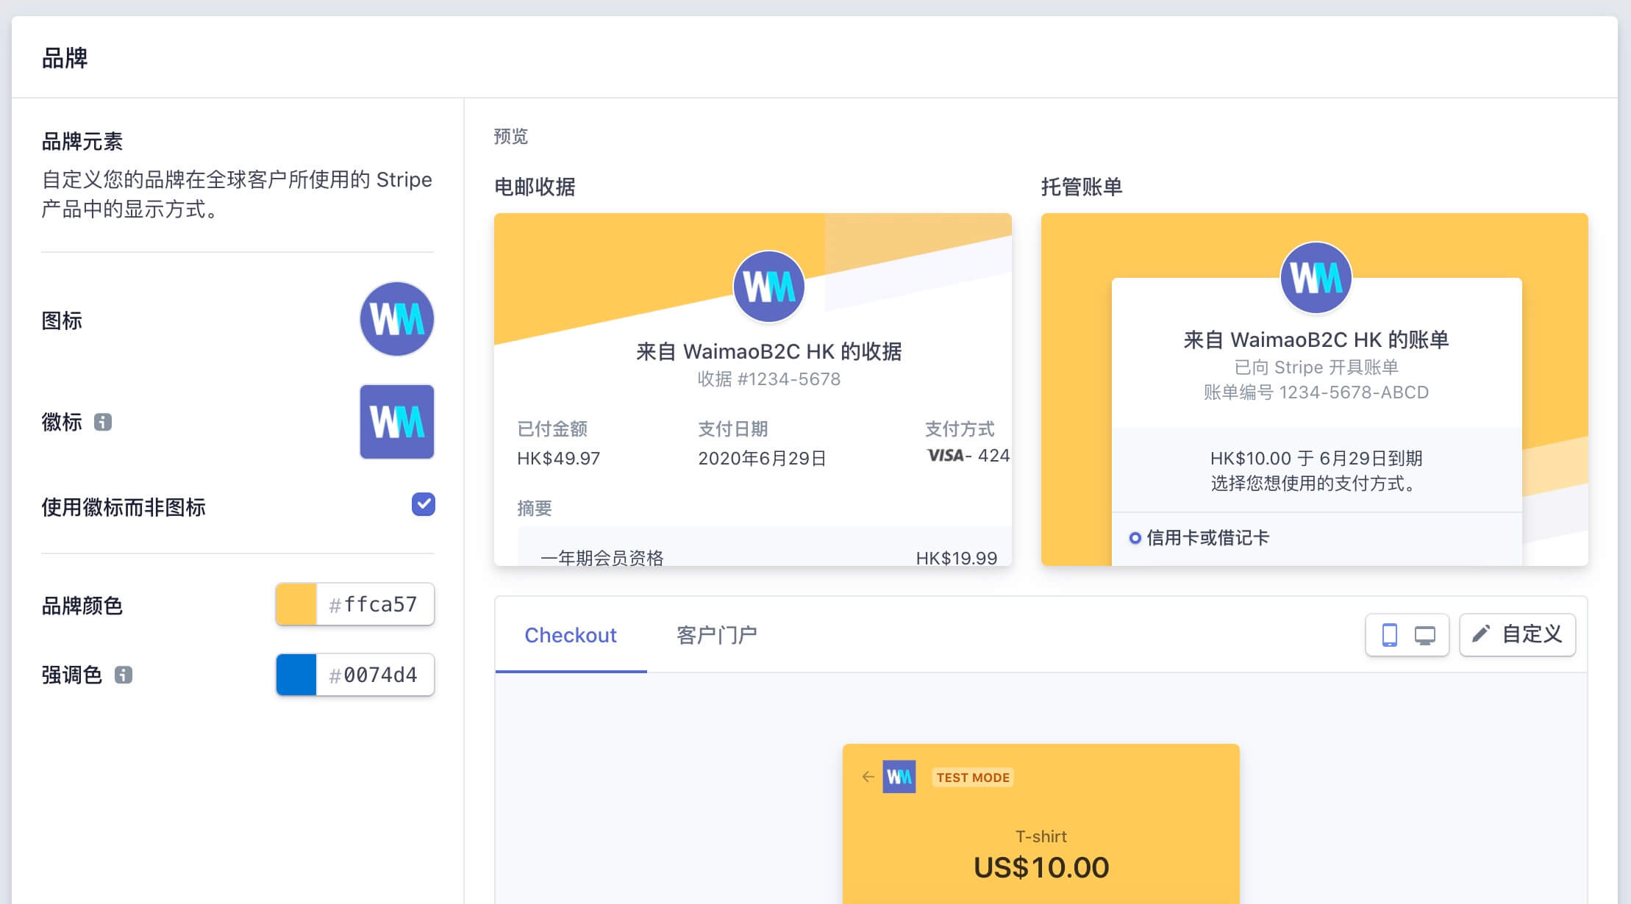Click invoice number 1234-5678-ABCD

click(1354, 392)
